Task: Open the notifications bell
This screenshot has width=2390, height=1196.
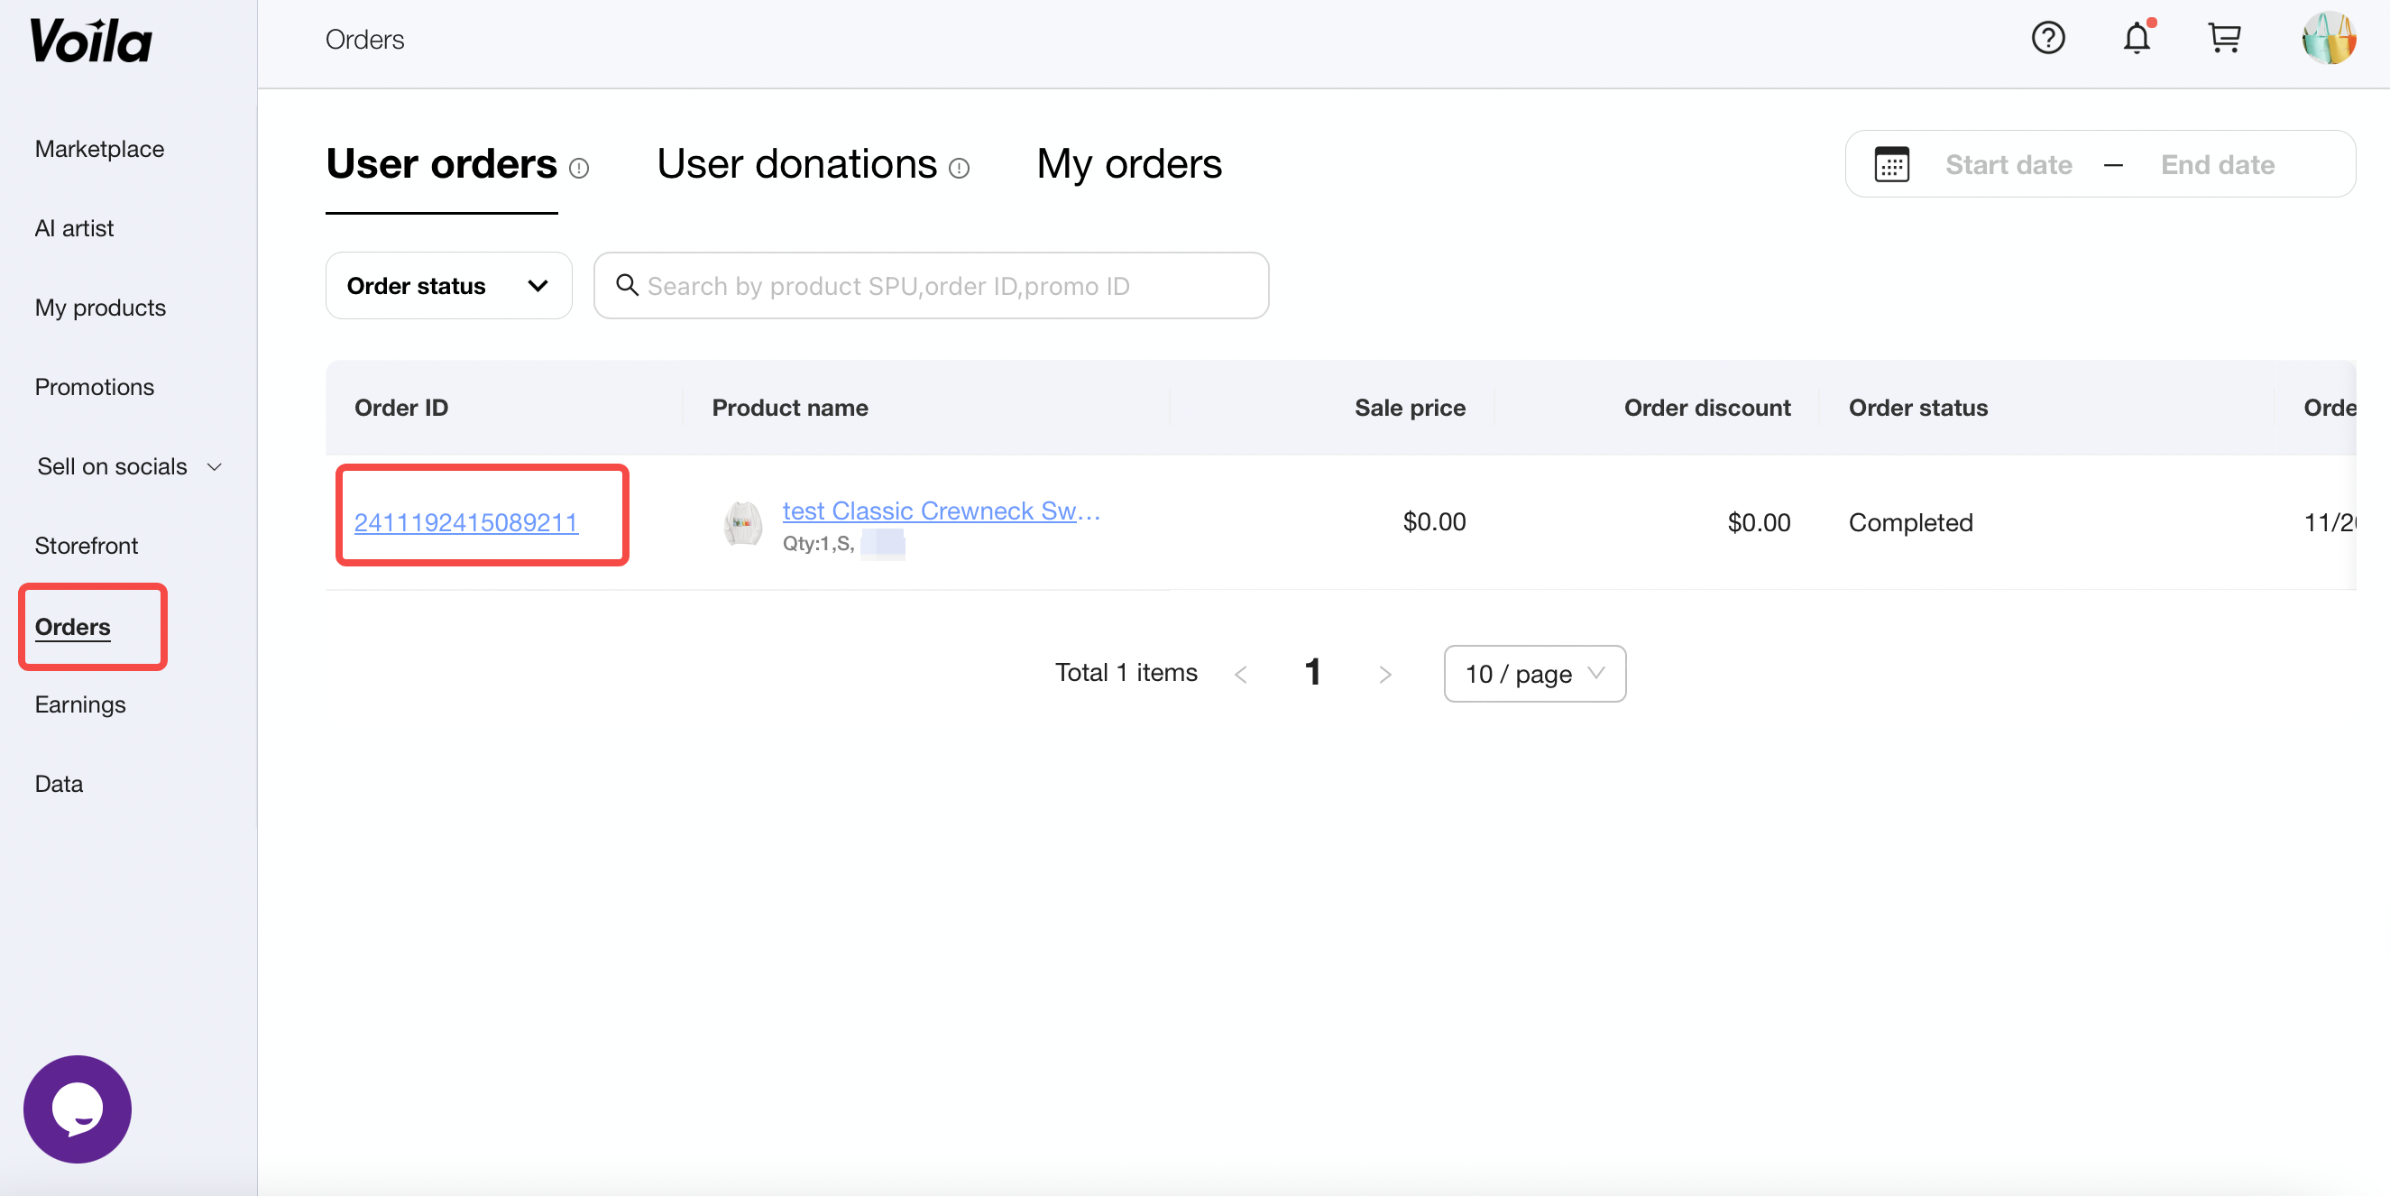Action: click(2137, 38)
